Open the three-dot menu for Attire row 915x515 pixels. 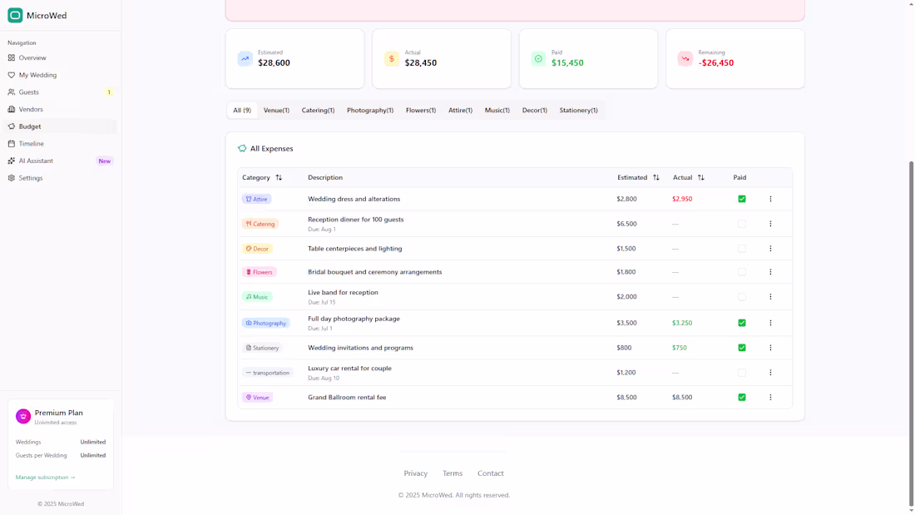click(x=770, y=199)
